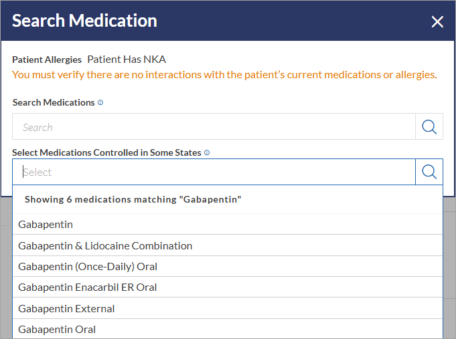Choose Gabapentin from the results list

[228, 225]
